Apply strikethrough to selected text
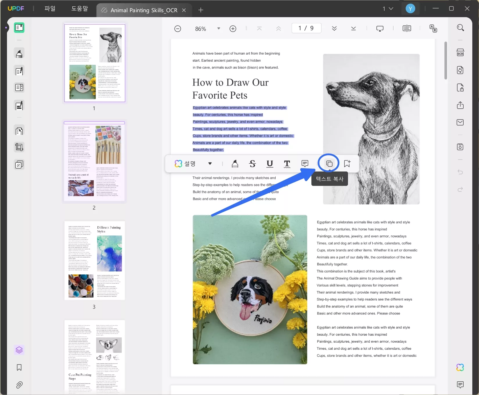Viewport: 479px width, 395px height. click(x=252, y=164)
